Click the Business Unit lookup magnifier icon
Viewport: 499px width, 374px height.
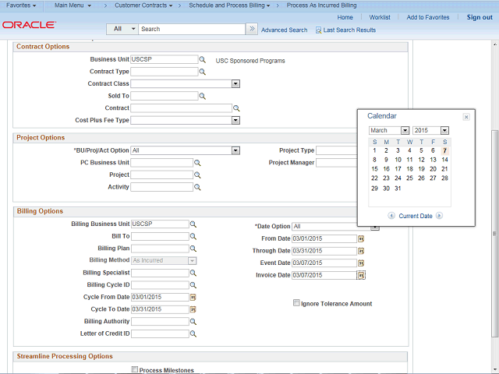202,59
